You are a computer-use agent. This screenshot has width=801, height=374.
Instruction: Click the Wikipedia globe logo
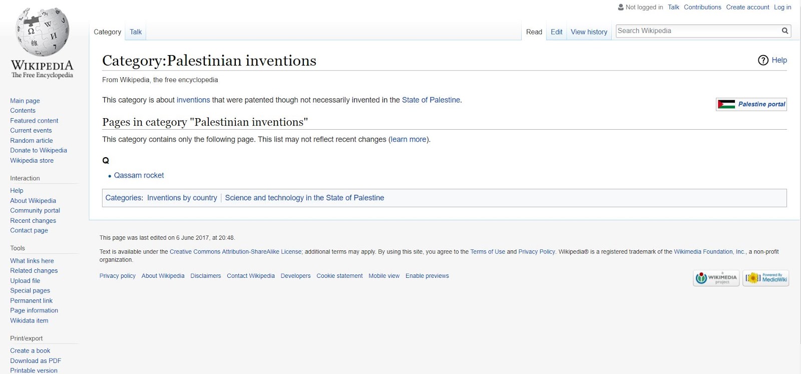click(x=42, y=33)
